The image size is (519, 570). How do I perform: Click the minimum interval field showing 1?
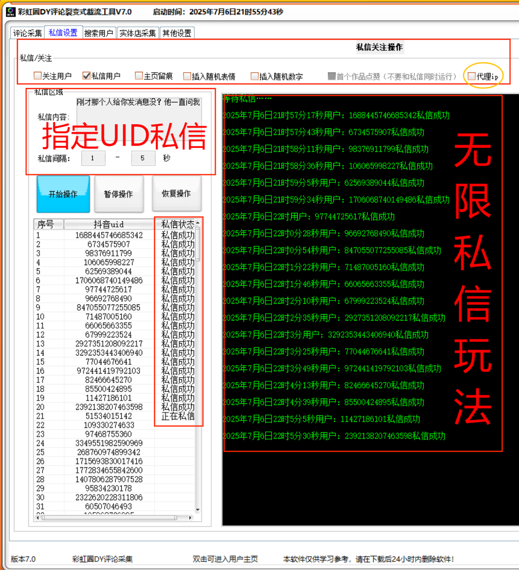coord(93,158)
